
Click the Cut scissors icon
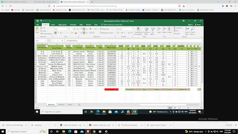coord(41,28)
